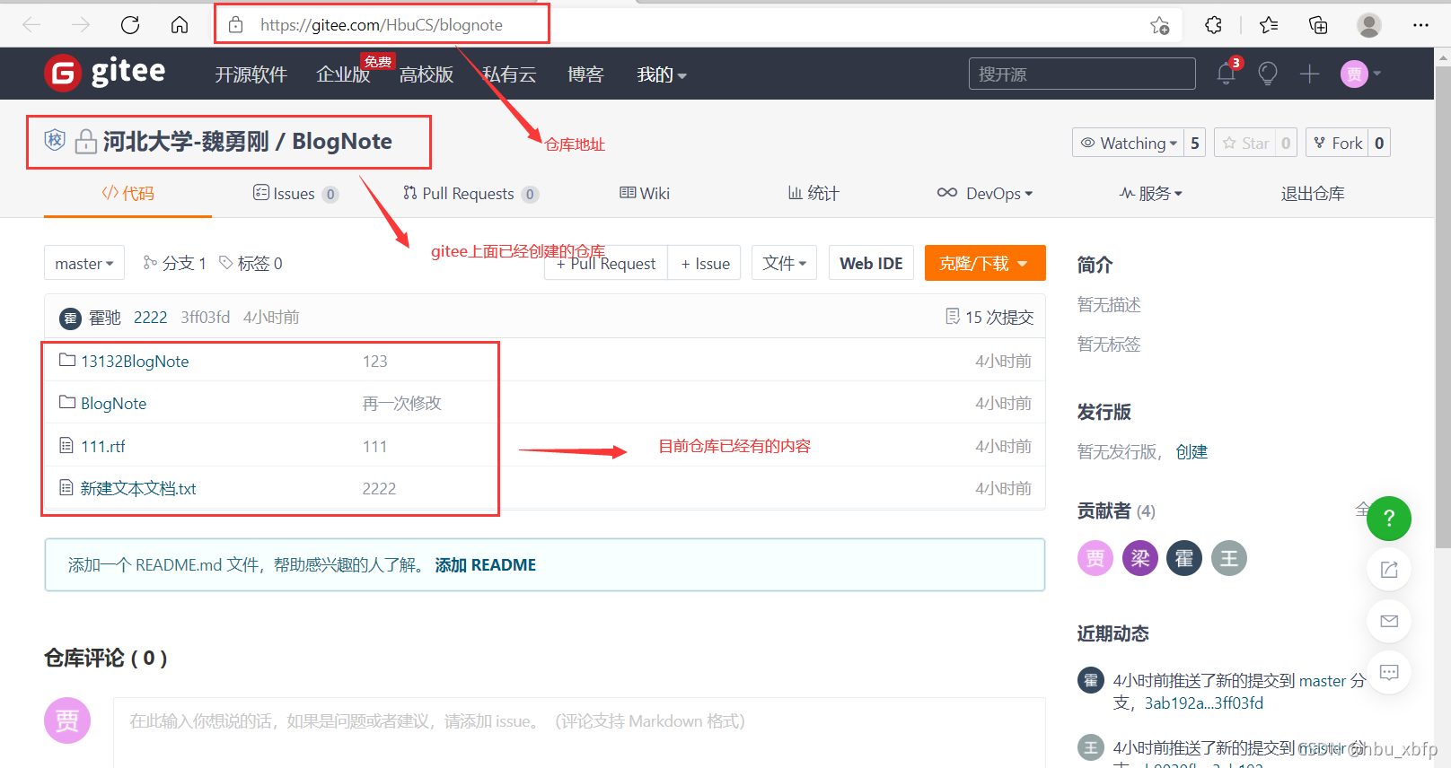Open Web IDE button
Image resolution: width=1451 pixels, height=768 pixels.
(x=871, y=263)
